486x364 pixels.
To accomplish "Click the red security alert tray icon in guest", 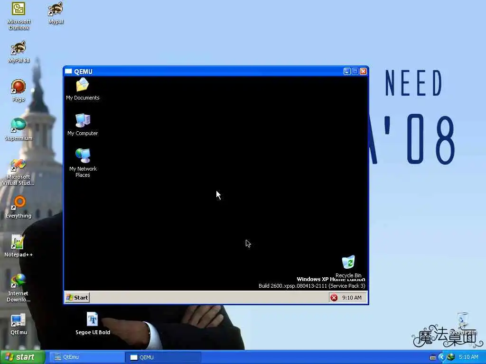I will (x=334, y=298).
